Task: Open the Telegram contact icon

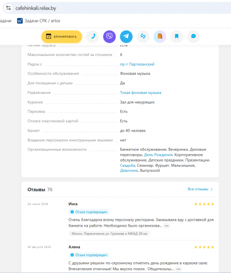Action: pyautogui.click(x=126, y=37)
